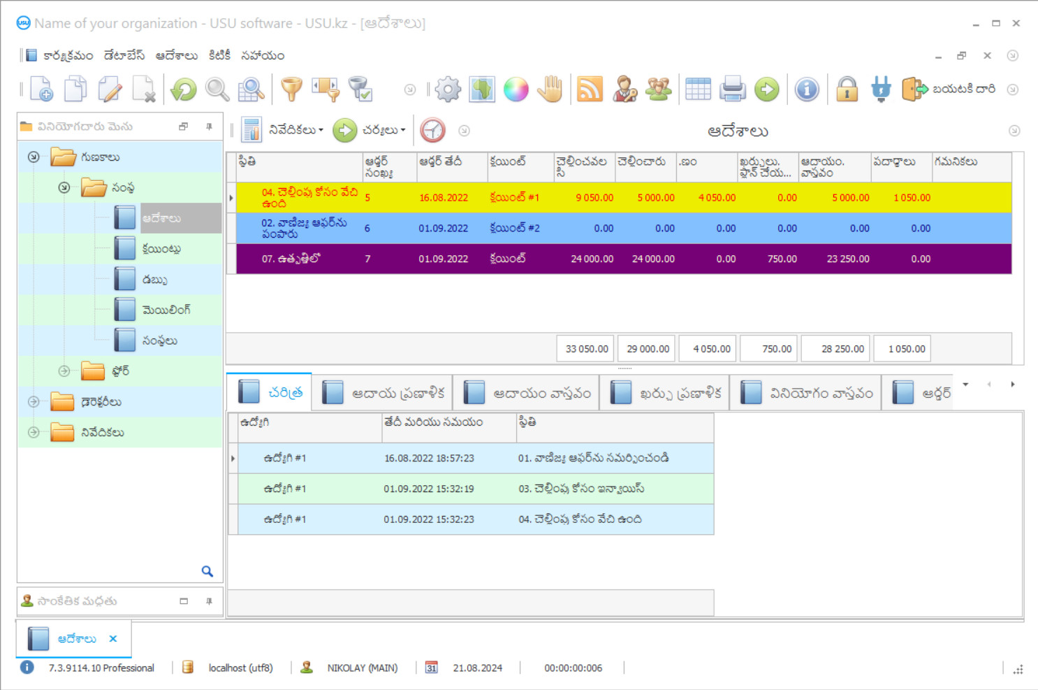Image resolution: width=1038 pixels, height=690 pixels.
Task: Click the add new record icon
Action: click(41, 89)
